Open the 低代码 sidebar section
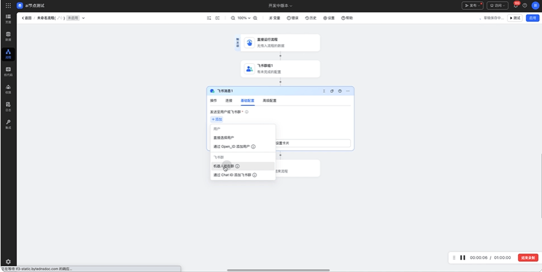The image size is (542, 272). pos(8,72)
